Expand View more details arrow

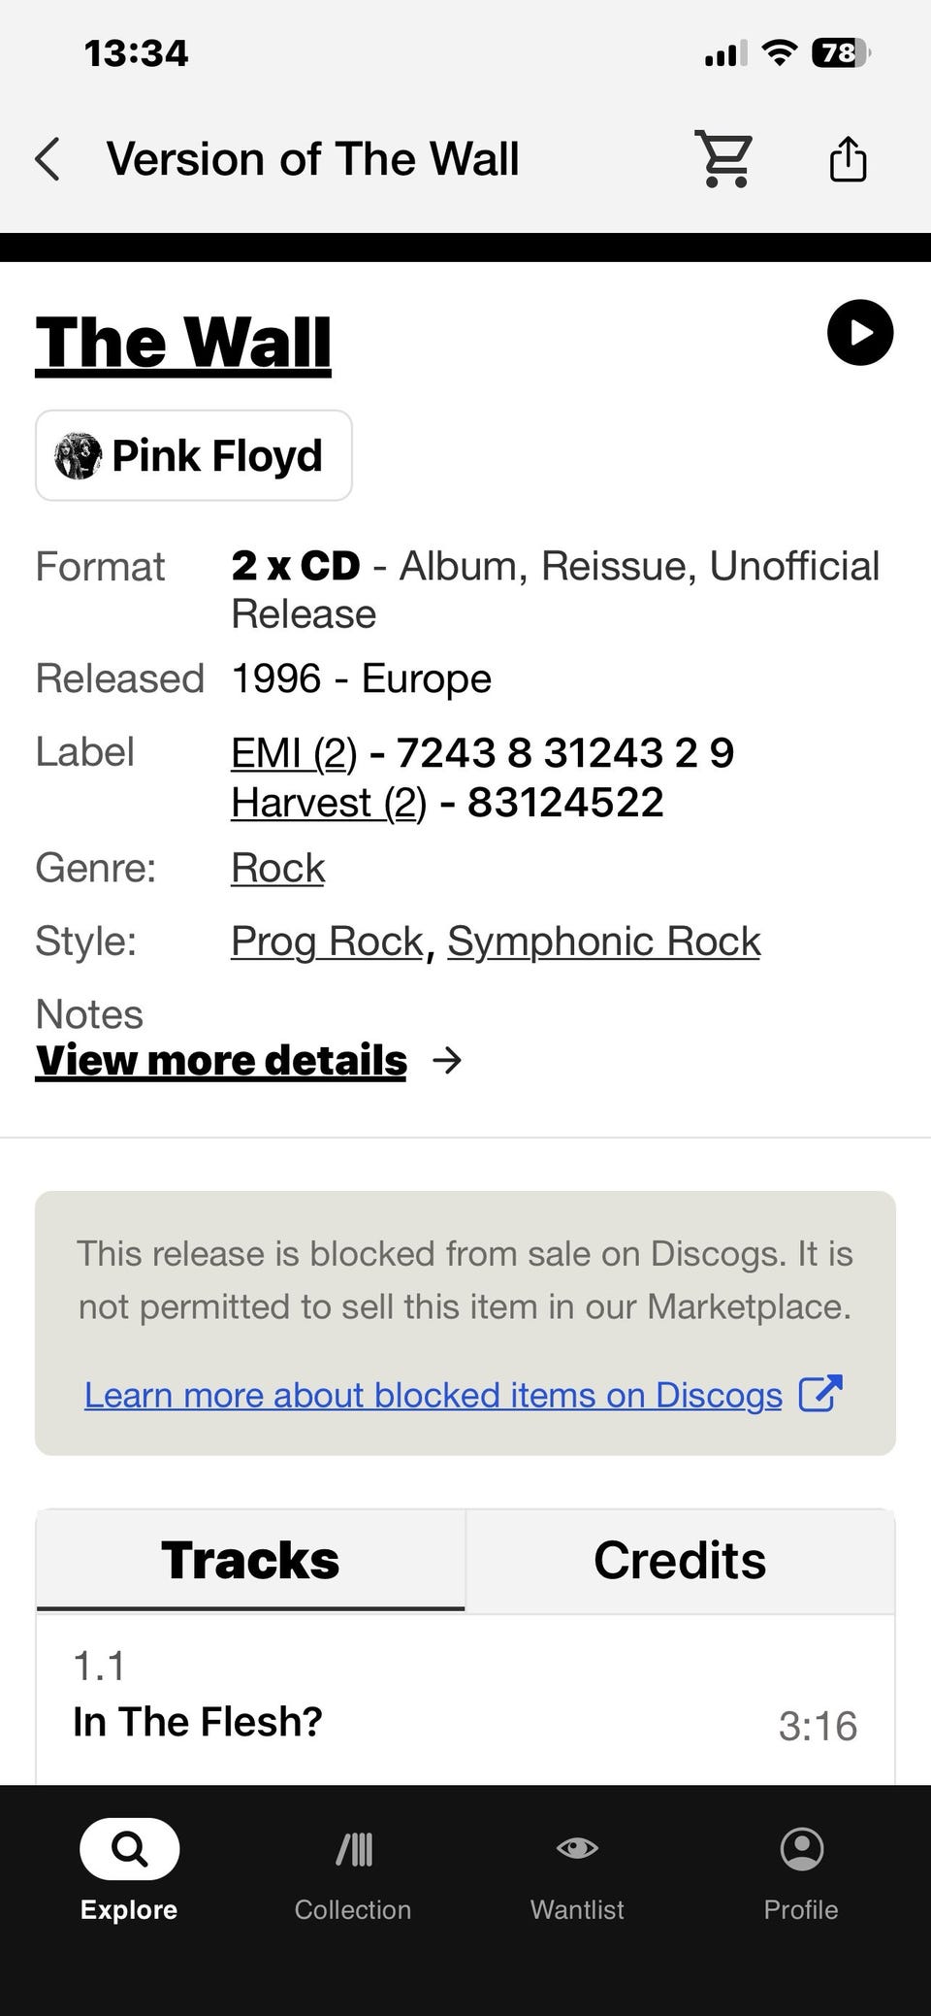click(446, 1061)
